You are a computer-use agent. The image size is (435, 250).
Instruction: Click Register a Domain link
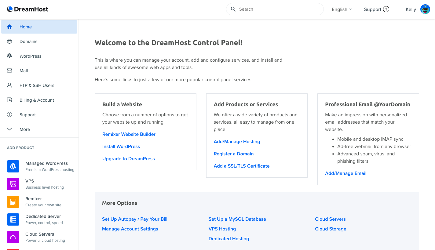point(234,154)
